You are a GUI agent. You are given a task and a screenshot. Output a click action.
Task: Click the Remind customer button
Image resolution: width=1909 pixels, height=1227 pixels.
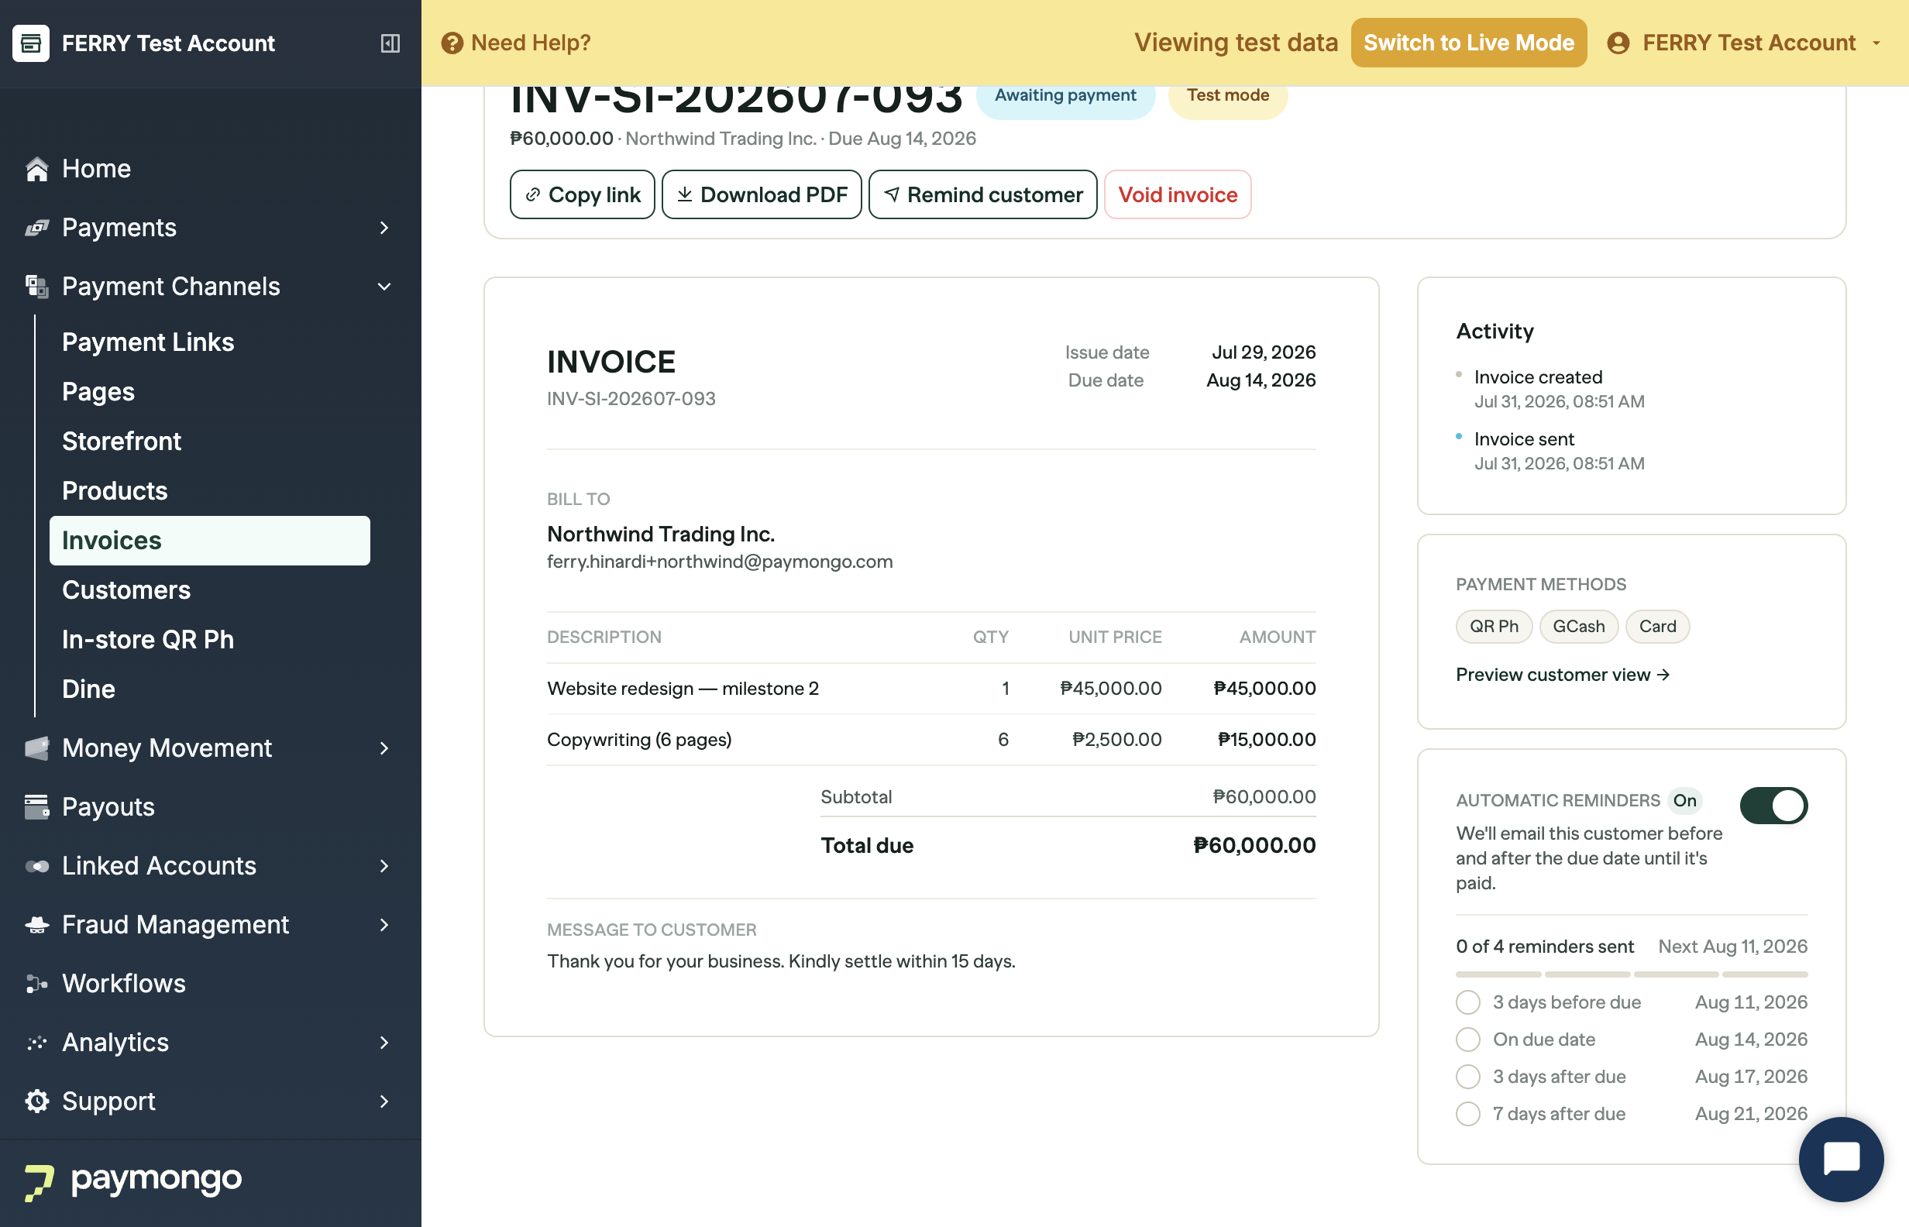(982, 194)
